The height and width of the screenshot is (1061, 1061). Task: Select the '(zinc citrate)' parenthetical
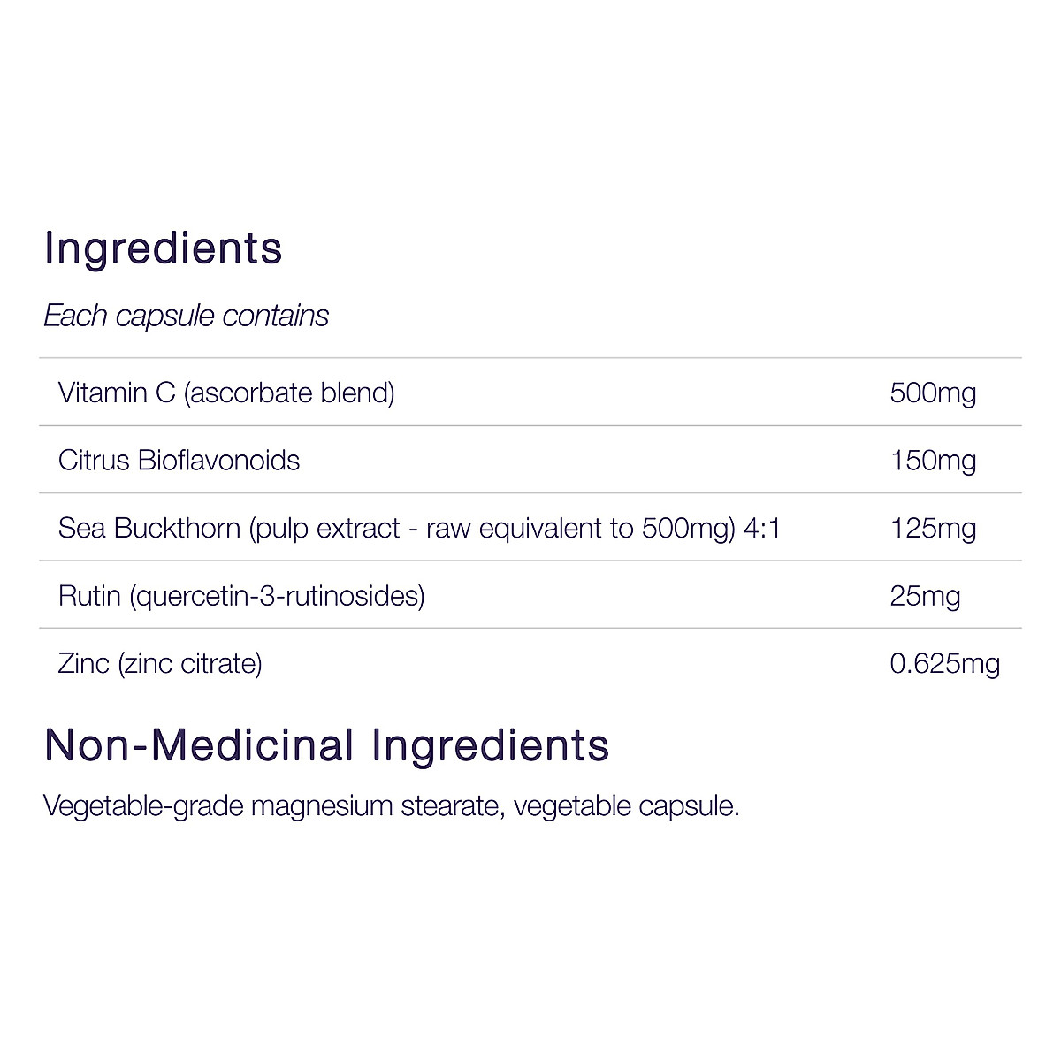click(x=190, y=663)
